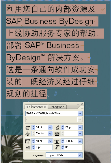Viewport: 112px width, 163px height.
Task: Open the leading dropdown
Action: point(80,128)
